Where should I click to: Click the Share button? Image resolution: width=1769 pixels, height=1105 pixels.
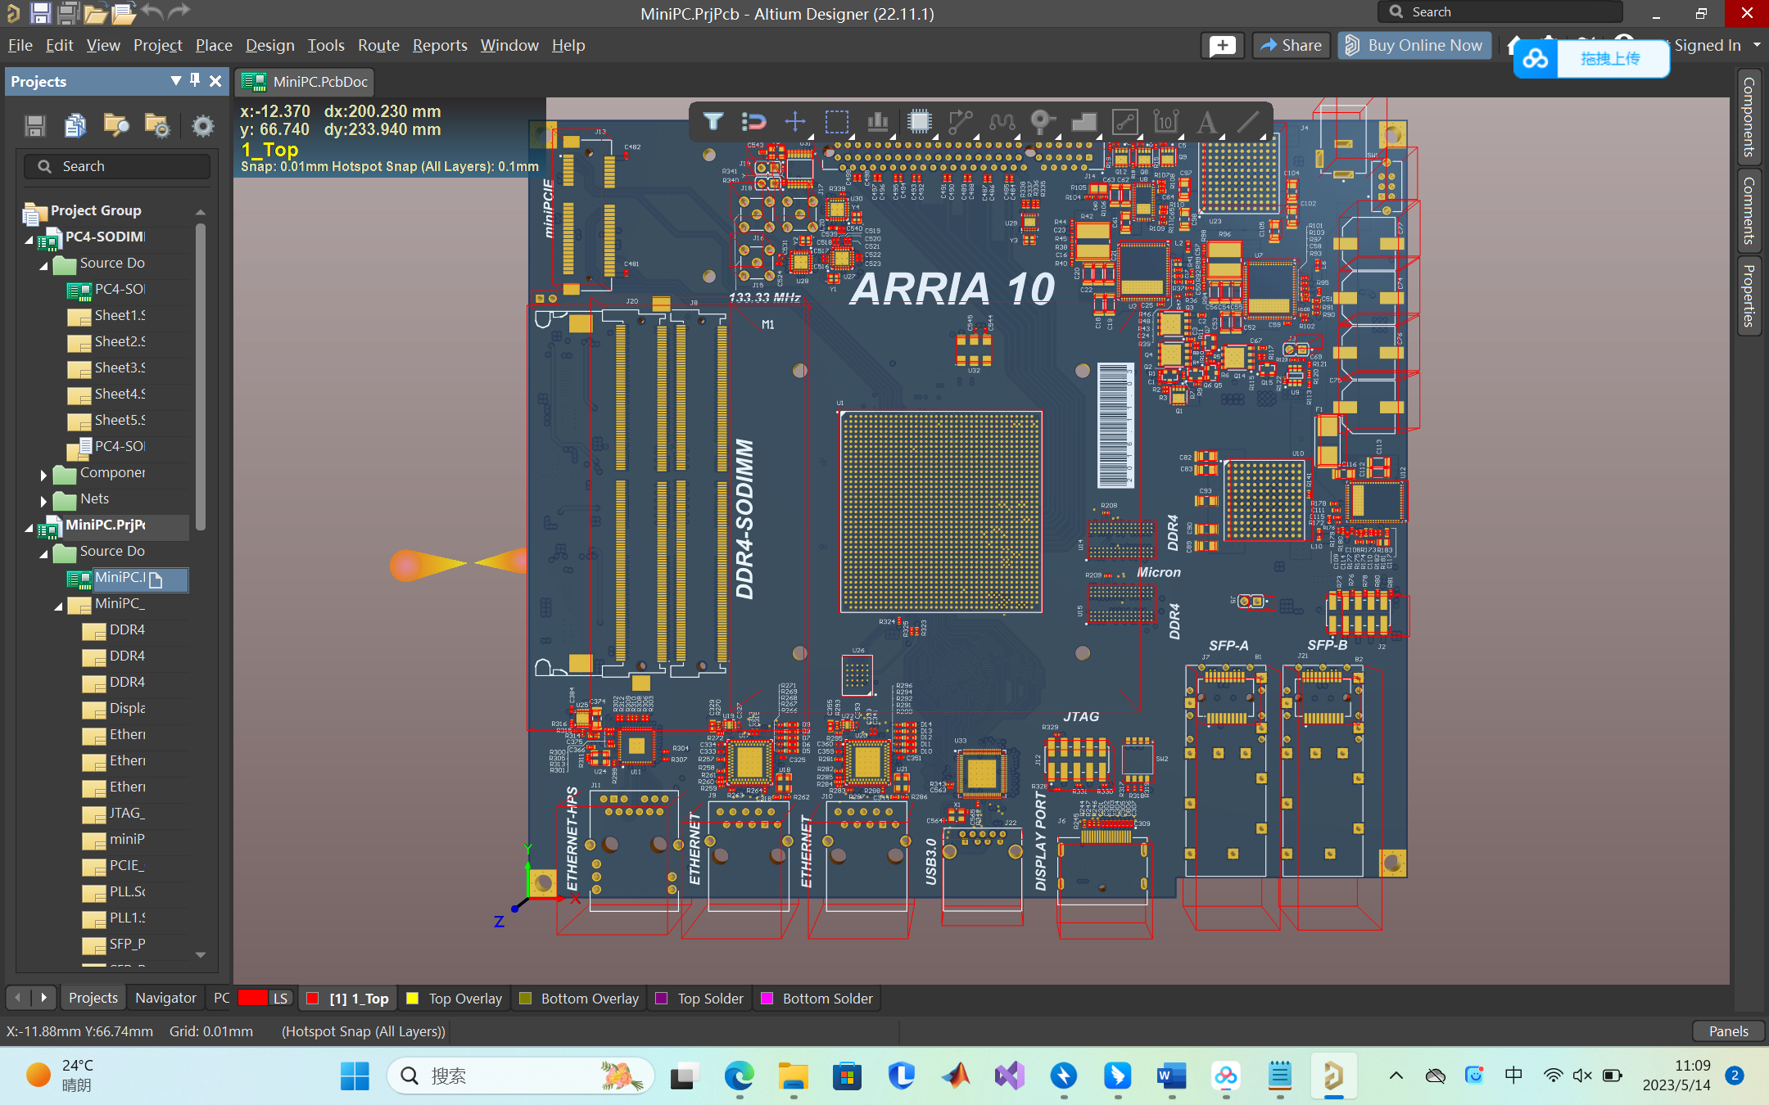coord(1292,45)
